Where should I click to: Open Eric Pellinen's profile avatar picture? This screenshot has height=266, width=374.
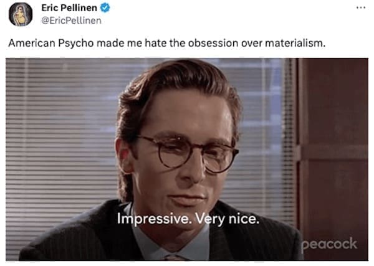(x=21, y=14)
